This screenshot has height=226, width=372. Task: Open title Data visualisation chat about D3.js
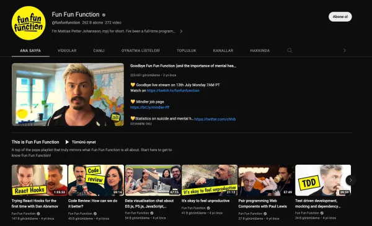pos(149,204)
